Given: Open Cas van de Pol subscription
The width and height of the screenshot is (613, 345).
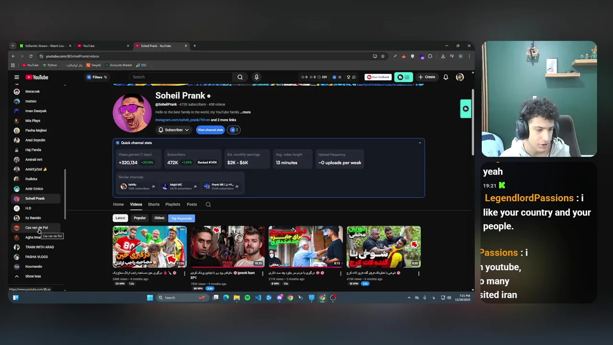Looking at the screenshot, I should coord(36,228).
